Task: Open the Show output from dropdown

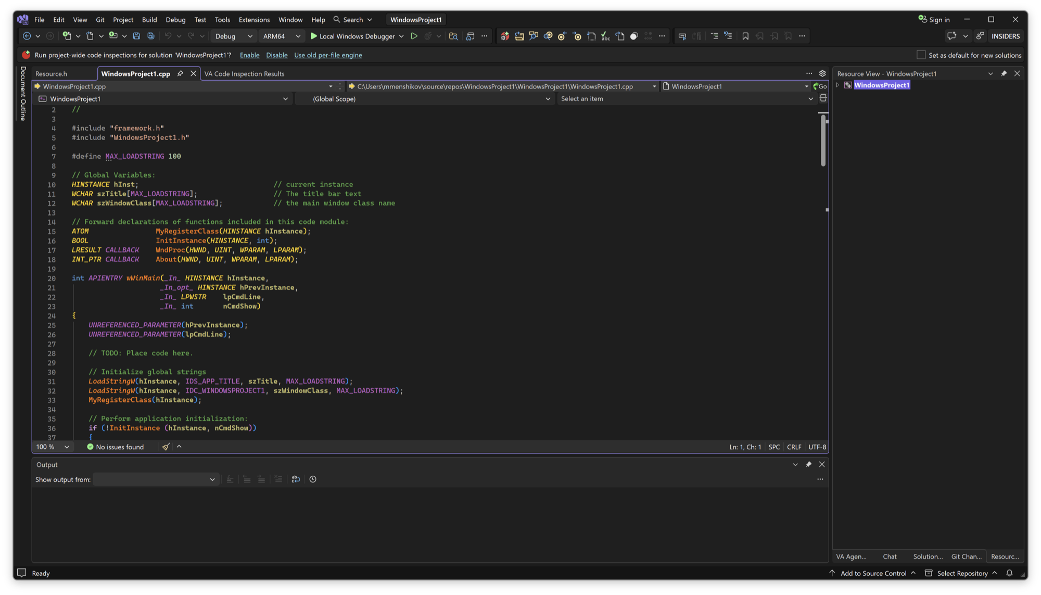Action: pos(155,479)
